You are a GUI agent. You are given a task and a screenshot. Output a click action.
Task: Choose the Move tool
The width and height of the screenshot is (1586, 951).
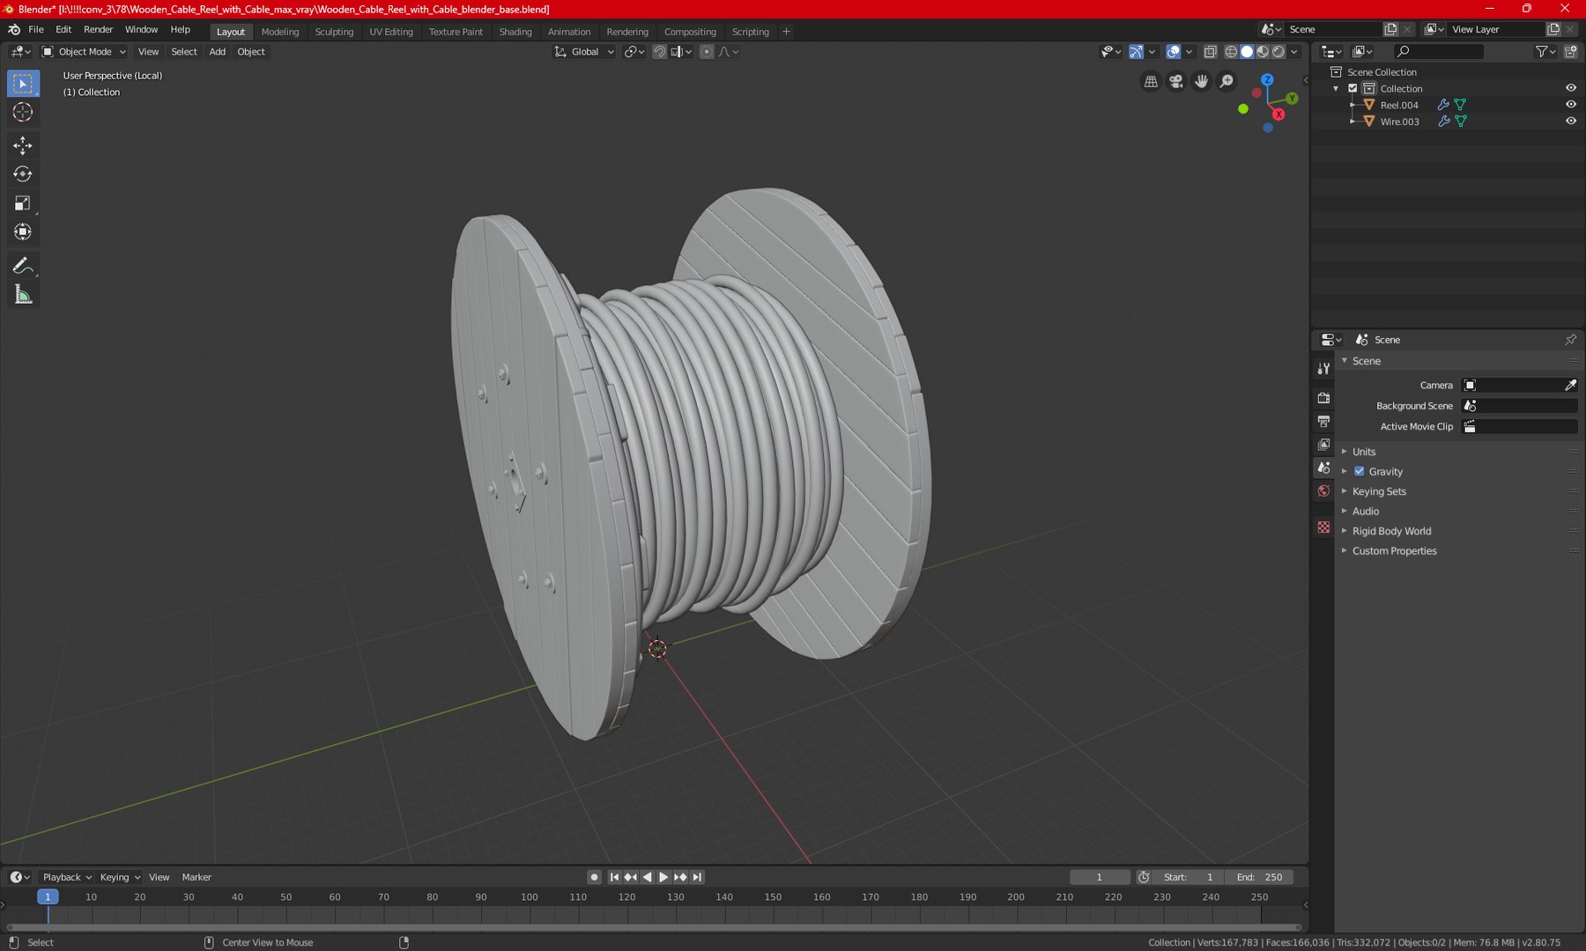[23, 145]
